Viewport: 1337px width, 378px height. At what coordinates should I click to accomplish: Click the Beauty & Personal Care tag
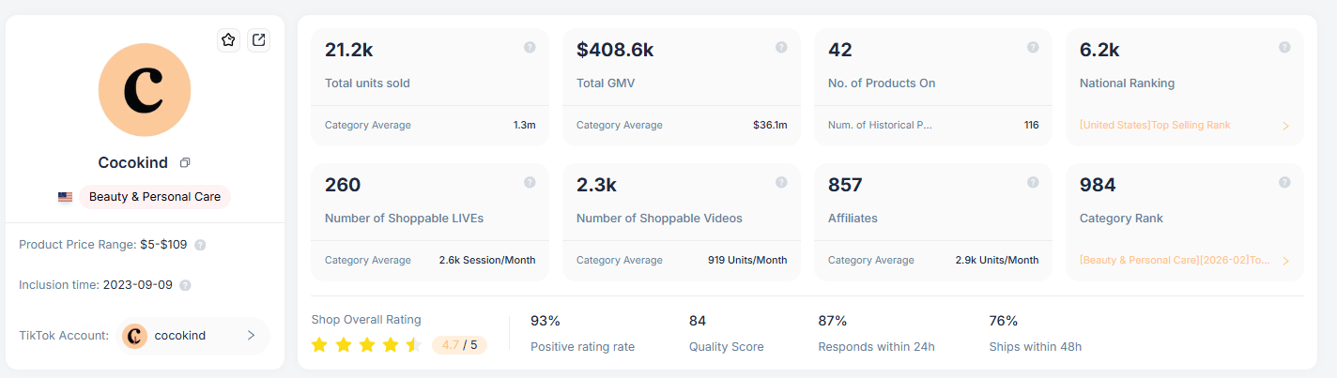[x=155, y=197]
